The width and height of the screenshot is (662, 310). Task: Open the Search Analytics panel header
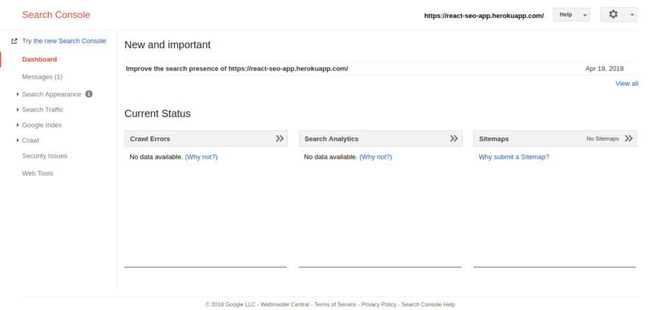point(381,138)
